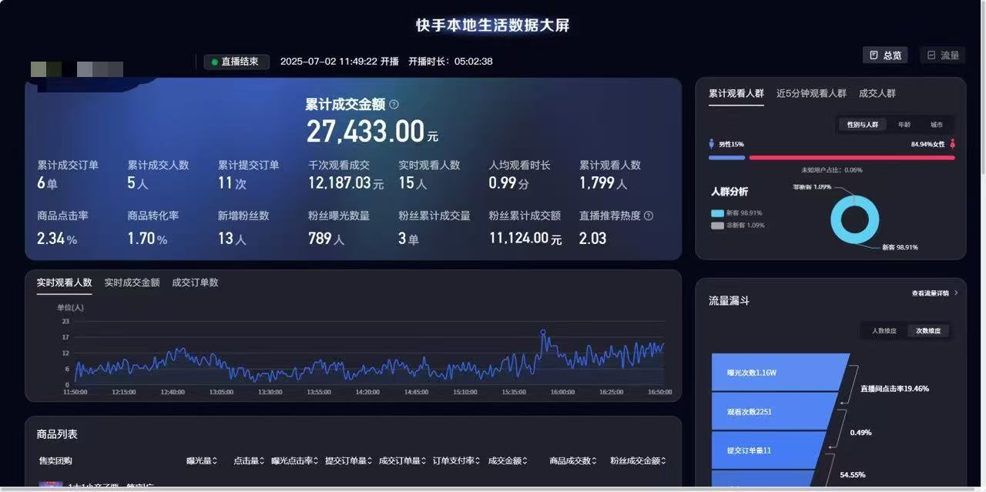Open the 实时观看人数 chart tab
This screenshot has width=986, height=492.
coord(64,283)
